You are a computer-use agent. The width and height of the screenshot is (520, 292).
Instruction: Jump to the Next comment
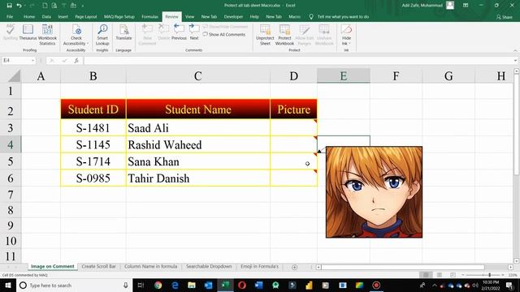pyautogui.click(x=194, y=32)
